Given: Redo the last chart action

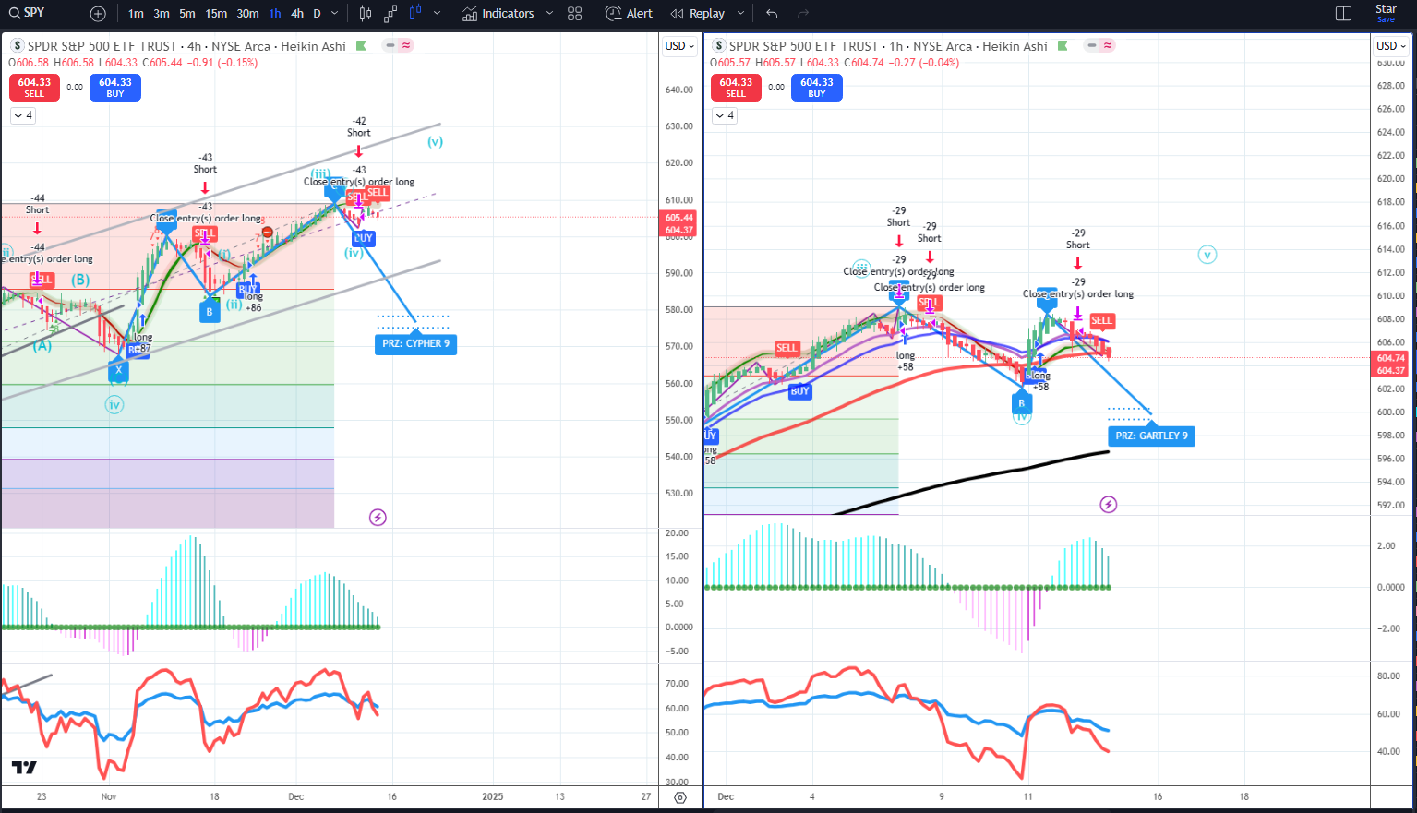Looking at the screenshot, I should (x=803, y=14).
